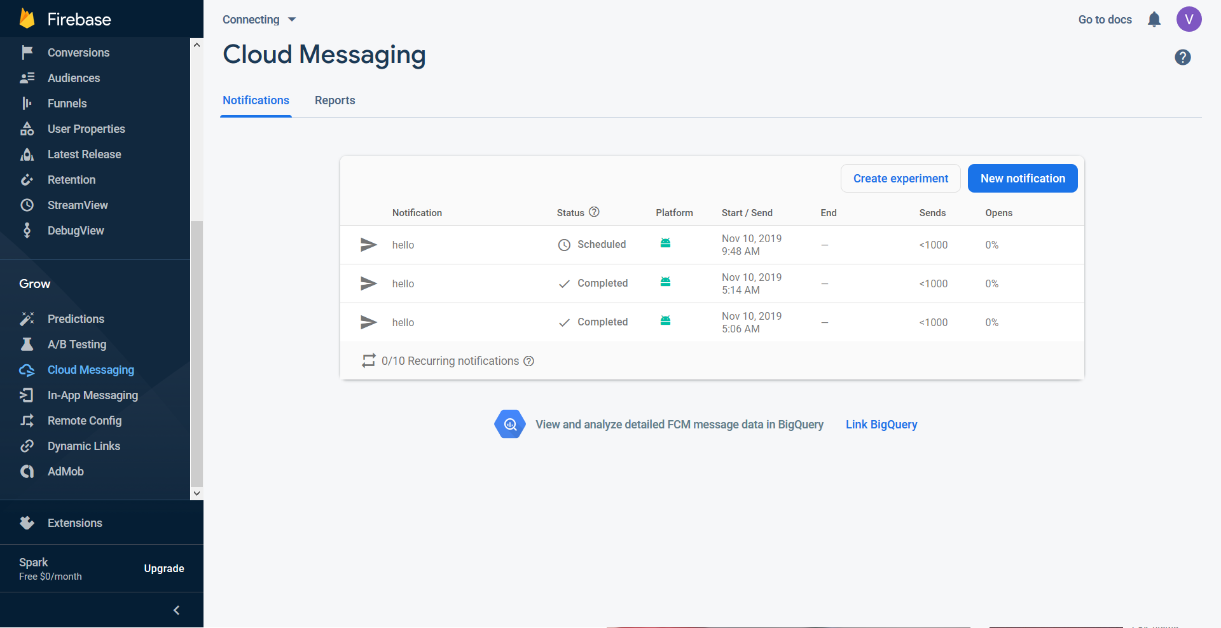Click the sidebar scrollbar thumb

pyautogui.click(x=197, y=353)
